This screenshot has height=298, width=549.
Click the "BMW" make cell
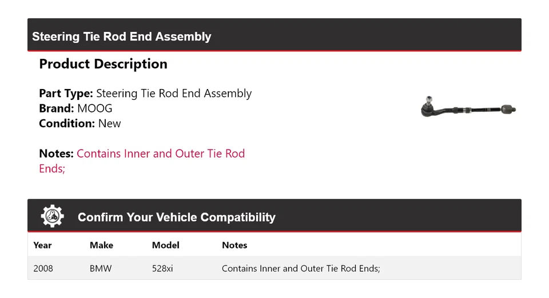click(x=101, y=268)
